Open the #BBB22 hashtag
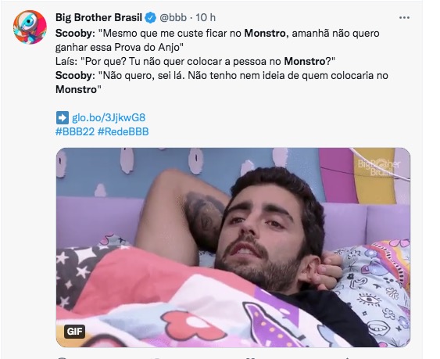Screen dimensions: 440x359 [75, 131]
